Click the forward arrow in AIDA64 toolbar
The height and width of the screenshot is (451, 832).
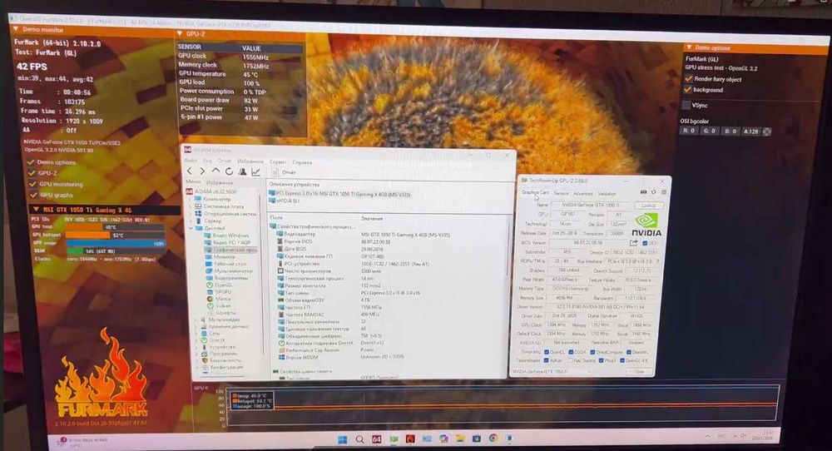(x=202, y=171)
